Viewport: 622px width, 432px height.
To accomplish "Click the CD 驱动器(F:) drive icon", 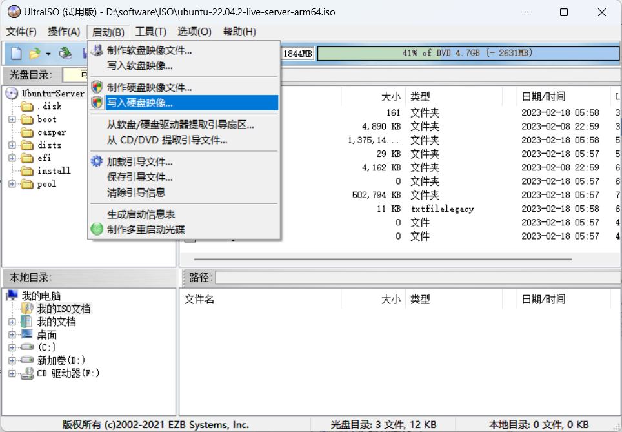I will click(x=27, y=373).
